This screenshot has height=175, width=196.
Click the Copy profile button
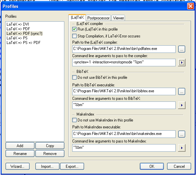click(50, 146)
